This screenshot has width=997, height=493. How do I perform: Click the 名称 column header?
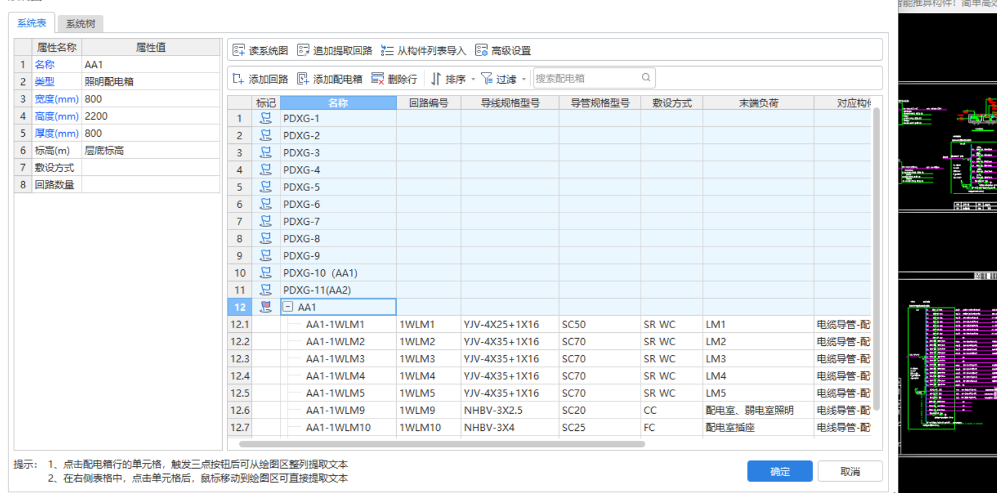coord(338,103)
